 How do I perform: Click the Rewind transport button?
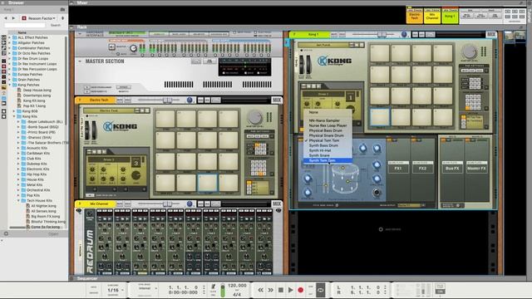coord(260,290)
